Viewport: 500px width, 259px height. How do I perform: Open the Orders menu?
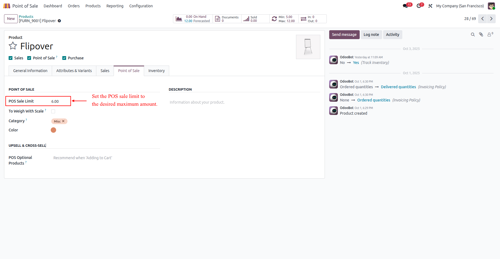coord(74,6)
